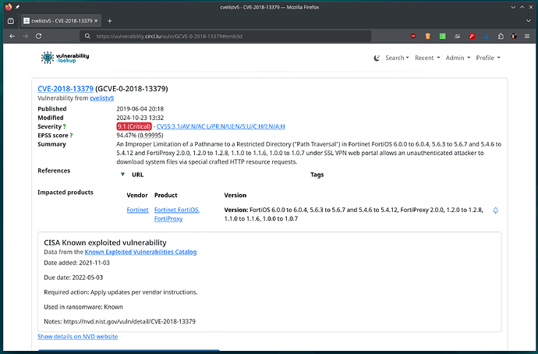
Task: Click the blue triangle extension icon
Action: [x=487, y=36]
